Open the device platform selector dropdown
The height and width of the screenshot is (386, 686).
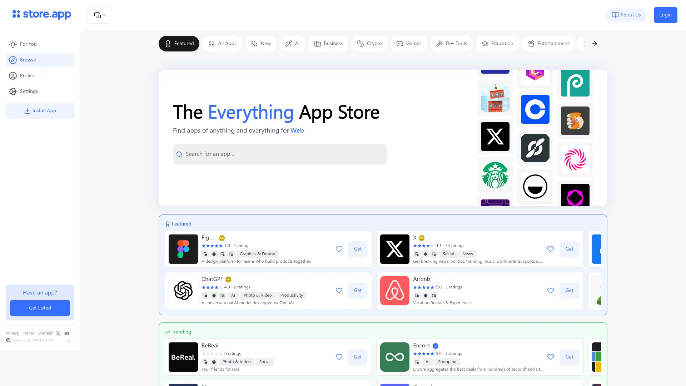[x=99, y=15]
